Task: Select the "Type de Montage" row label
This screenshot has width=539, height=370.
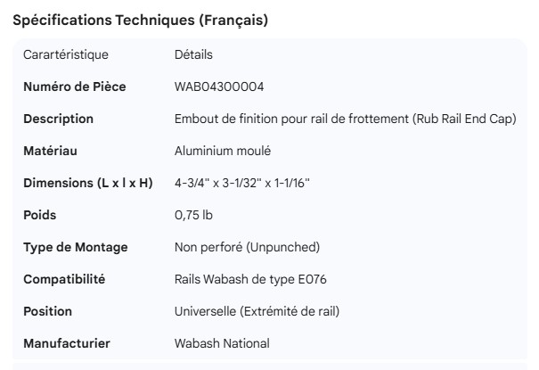Action: click(75, 247)
